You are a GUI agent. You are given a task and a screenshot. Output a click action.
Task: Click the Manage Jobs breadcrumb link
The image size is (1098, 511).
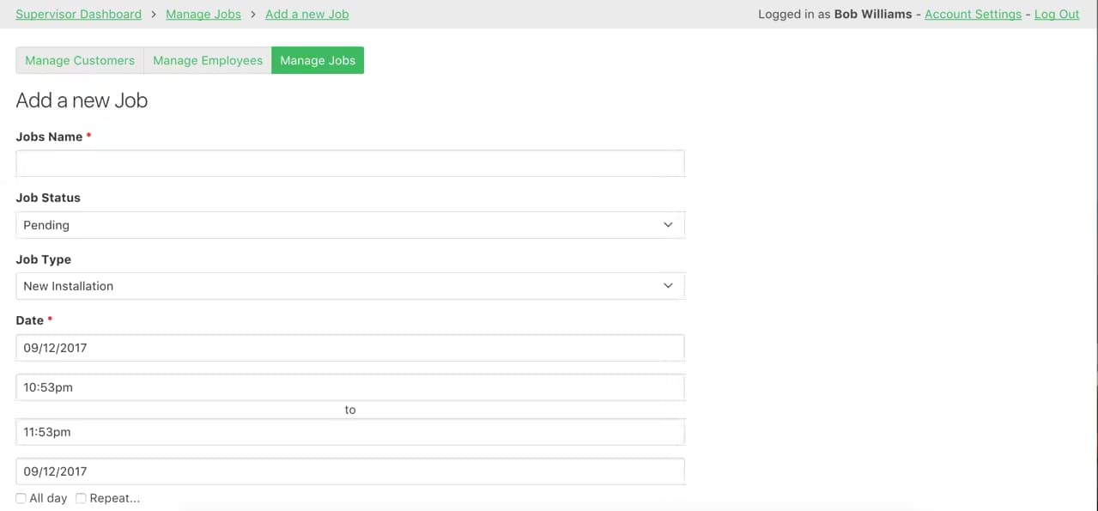[203, 14]
